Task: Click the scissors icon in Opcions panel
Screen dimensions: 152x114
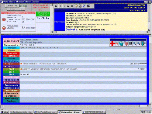Action: click(117, 44)
